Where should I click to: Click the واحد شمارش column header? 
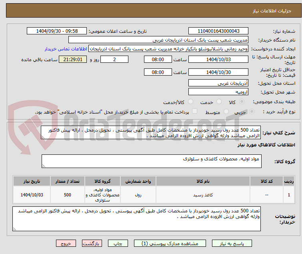pos(138,181)
